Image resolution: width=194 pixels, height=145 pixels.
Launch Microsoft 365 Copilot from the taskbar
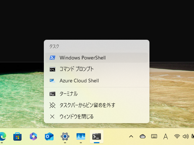tap(33, 136)
